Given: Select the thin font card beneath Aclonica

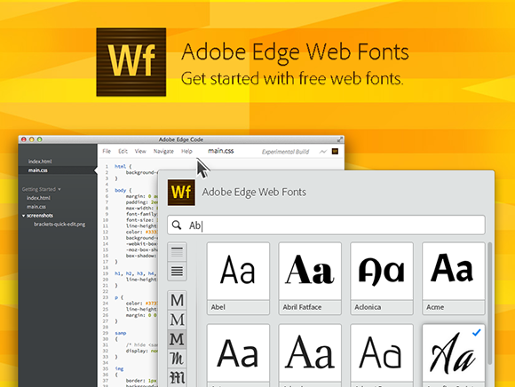Looking at the screenshot, I should 382,355.
